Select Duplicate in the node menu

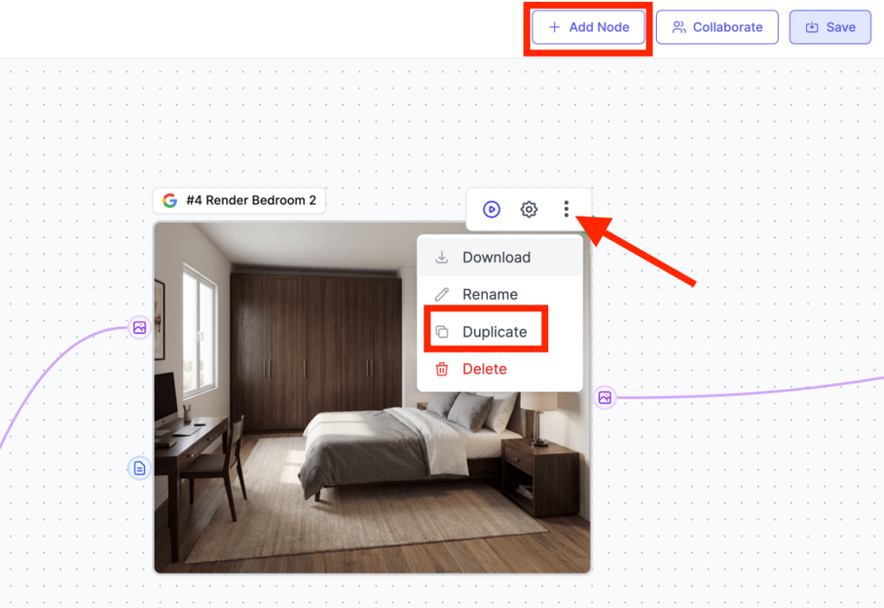pyautogui.click(x=494, y=332)
